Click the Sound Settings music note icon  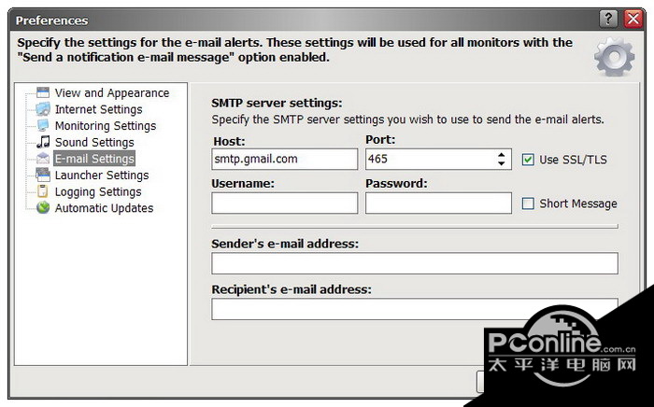click(43, 142)
